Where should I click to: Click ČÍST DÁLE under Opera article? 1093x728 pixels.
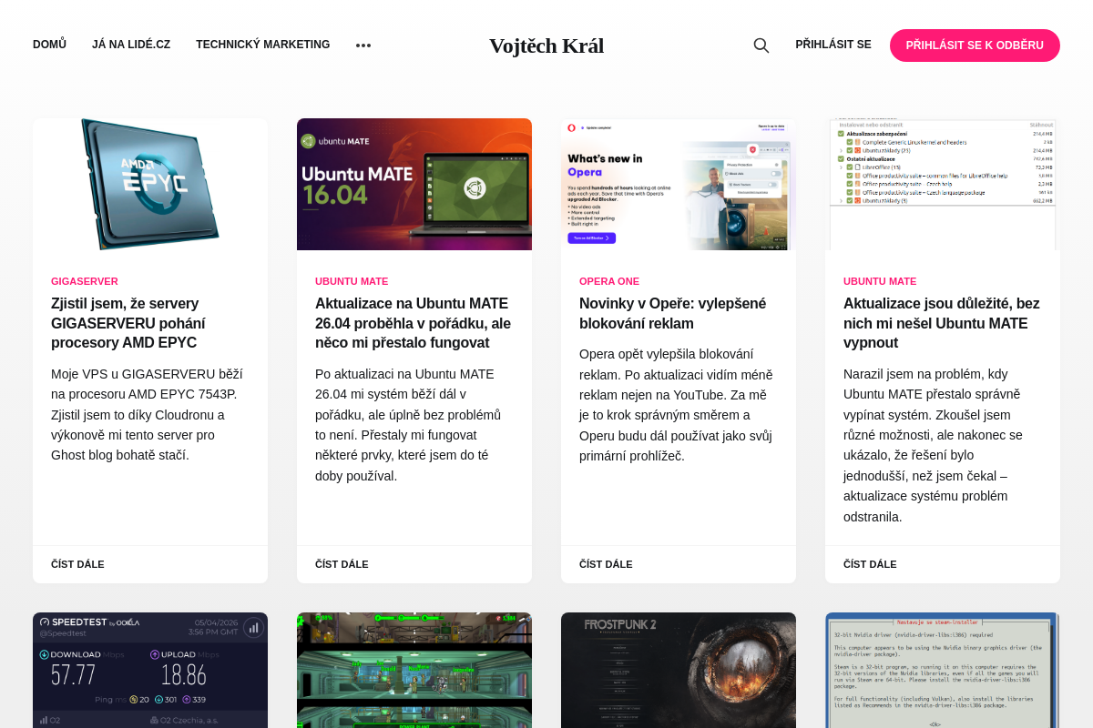(606, 564)
